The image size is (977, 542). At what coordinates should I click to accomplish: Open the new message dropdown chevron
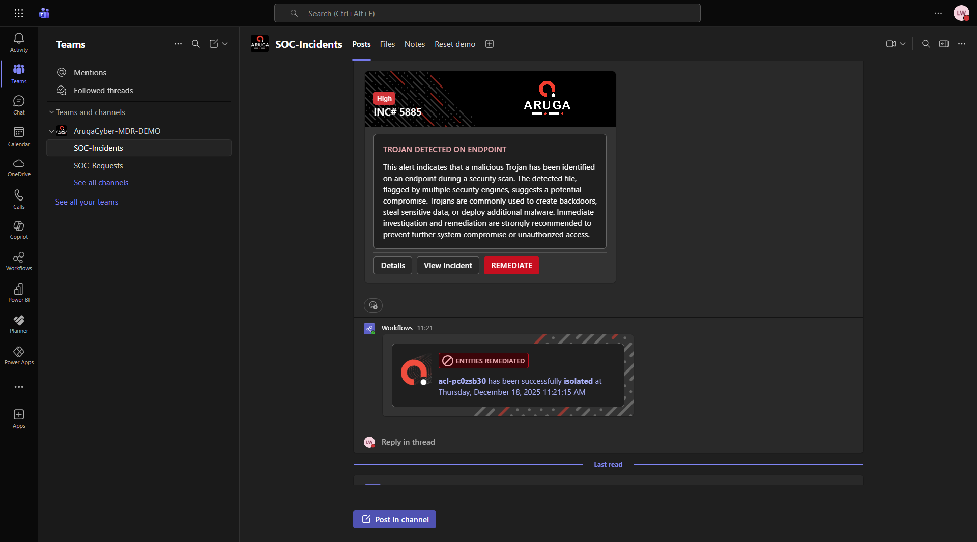[x=225, y=44]
